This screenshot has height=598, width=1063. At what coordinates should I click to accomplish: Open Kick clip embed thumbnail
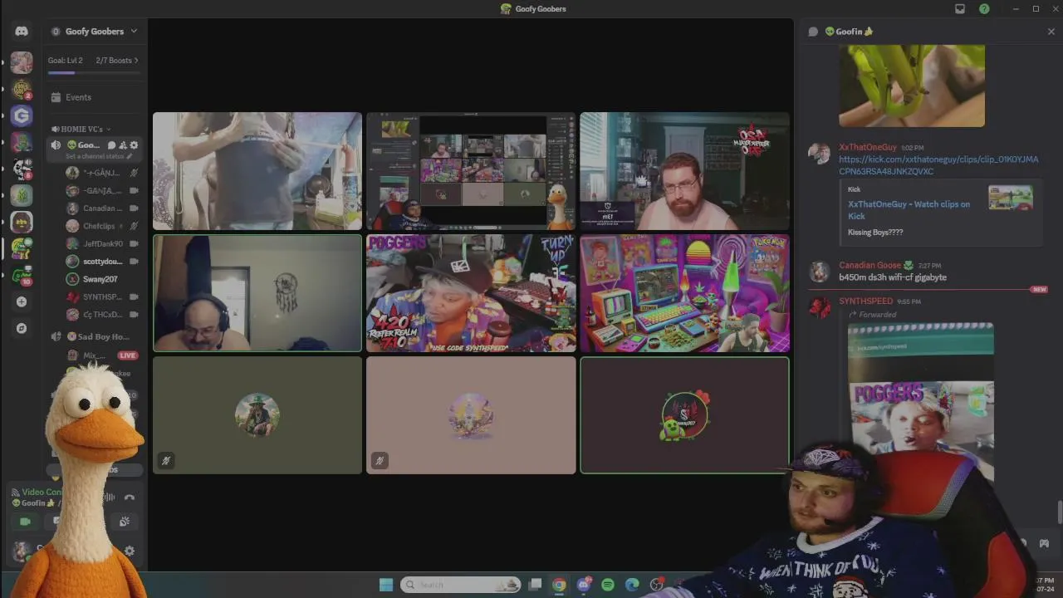[1011, 198]
